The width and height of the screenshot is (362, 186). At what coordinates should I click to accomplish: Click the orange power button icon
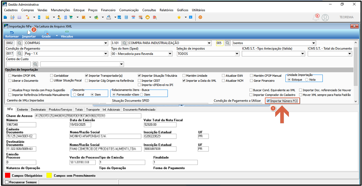click(x=200, y=17)
